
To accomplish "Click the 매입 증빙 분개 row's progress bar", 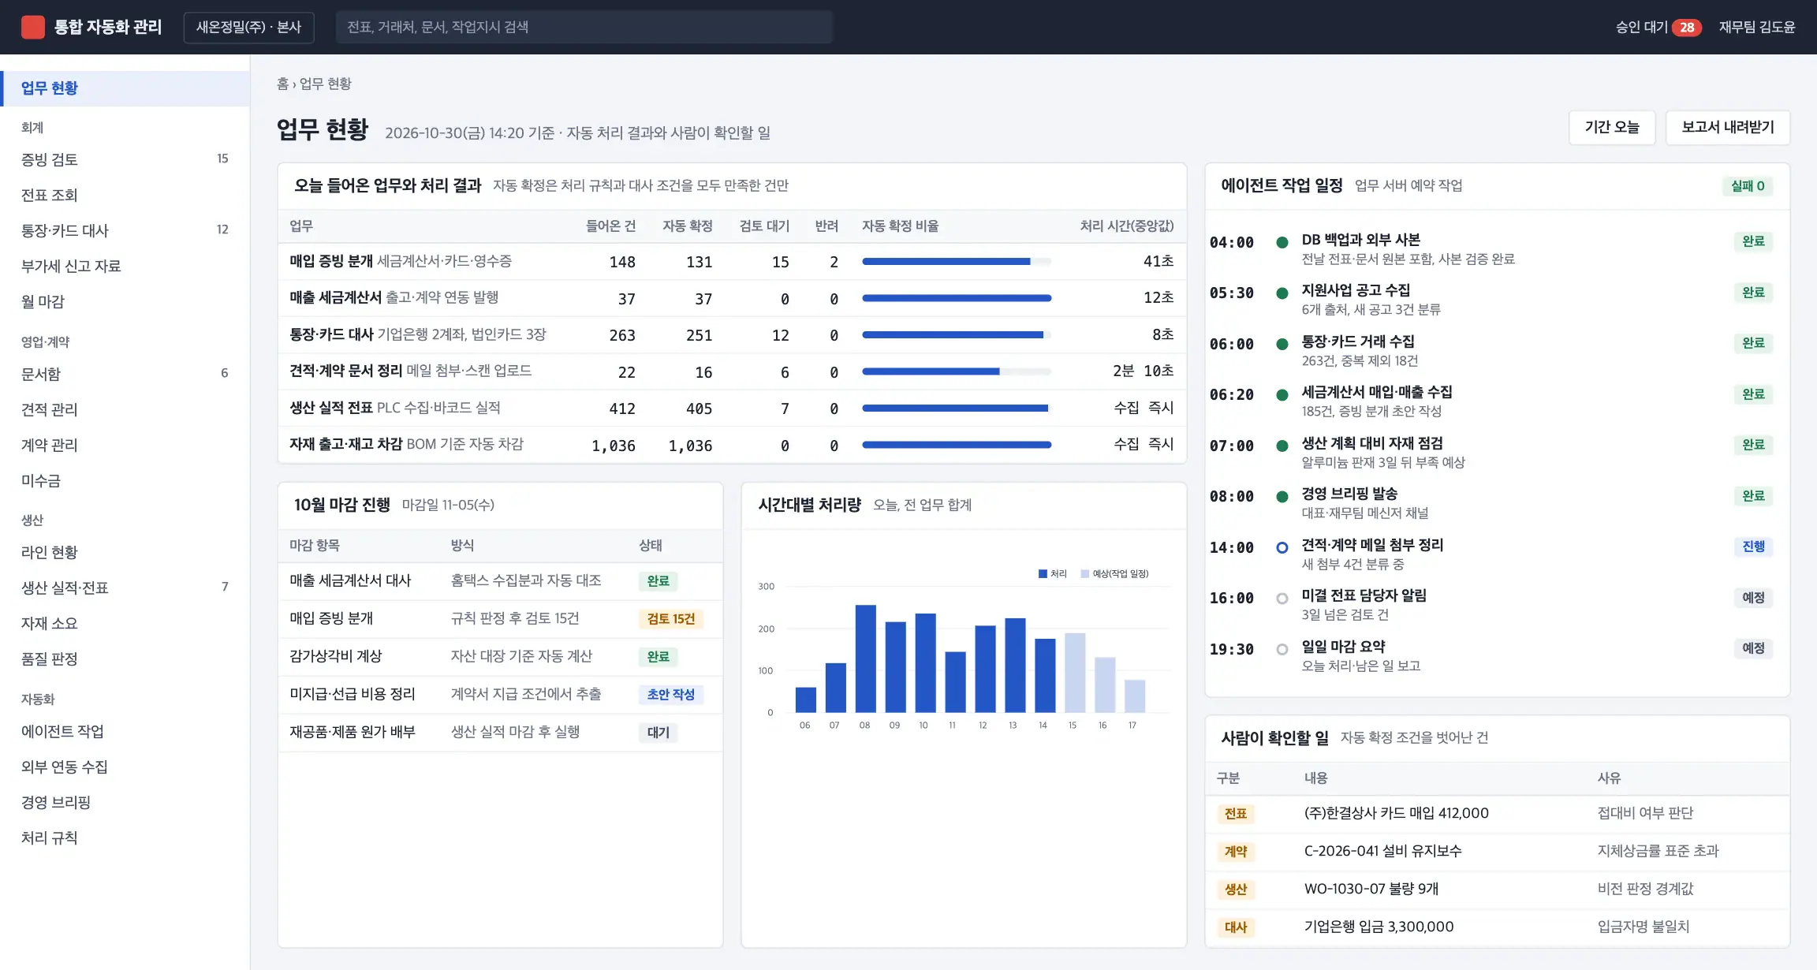I will (957, 261).
